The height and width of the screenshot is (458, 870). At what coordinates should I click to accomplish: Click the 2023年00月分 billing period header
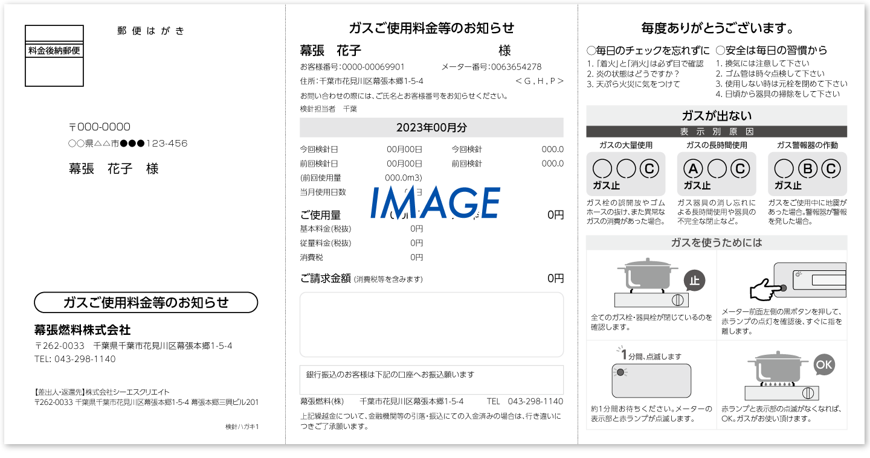pos(431,127)
